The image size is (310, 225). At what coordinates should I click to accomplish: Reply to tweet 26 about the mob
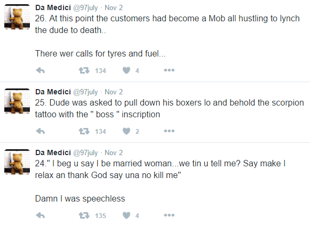41,70
